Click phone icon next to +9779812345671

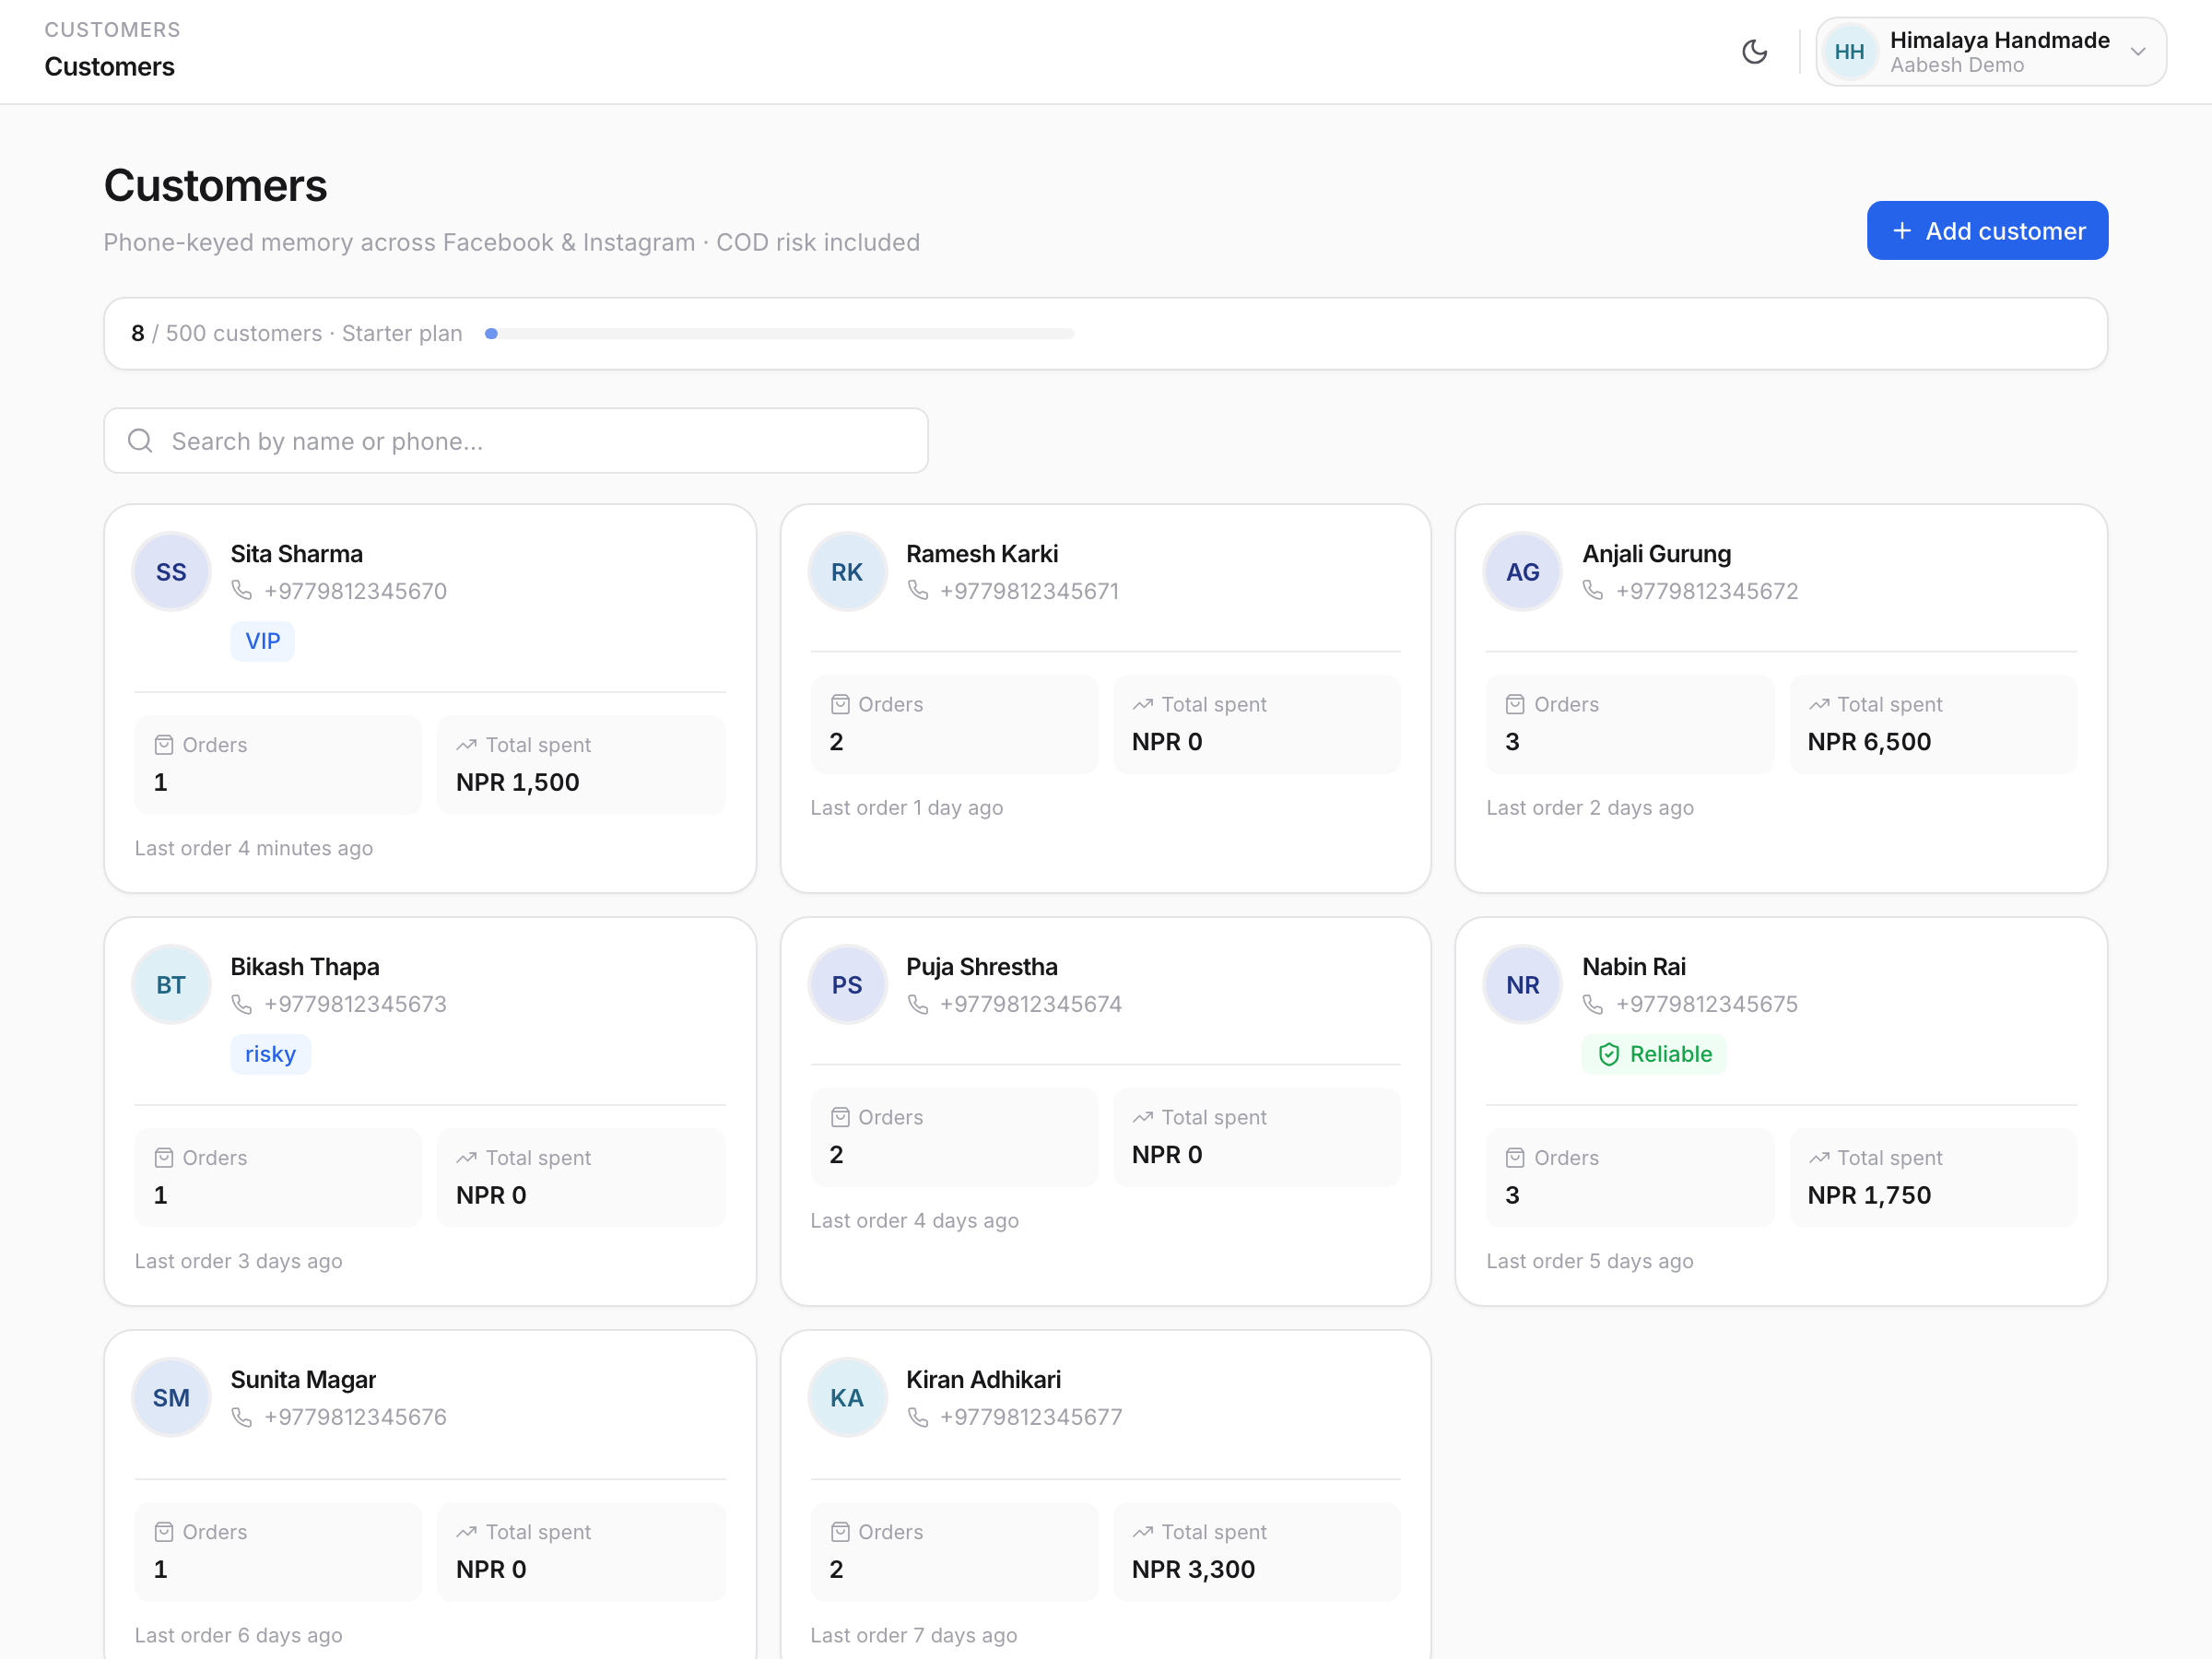[918, 591]
